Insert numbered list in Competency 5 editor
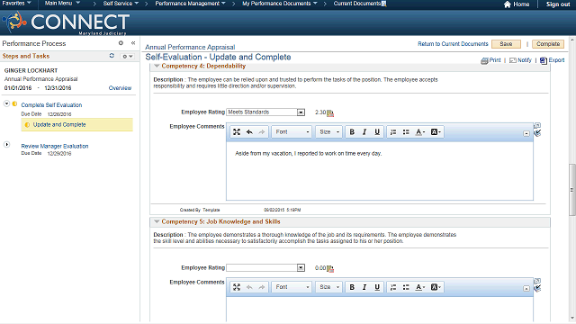Screen dimensions: 576x324 click(393, 287)
